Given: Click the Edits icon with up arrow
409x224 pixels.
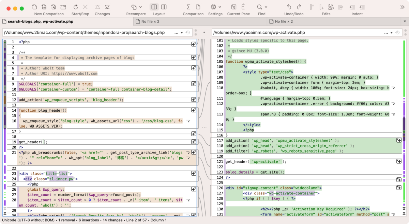Looking at the screenshot, I should click(x=312, y=7).
